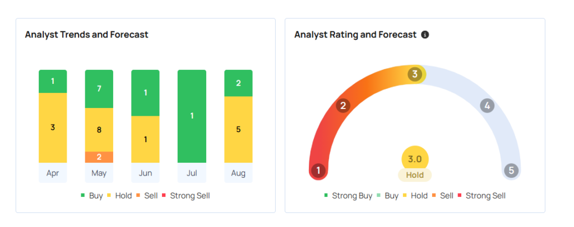Select the Aug month label

[238, 173]
